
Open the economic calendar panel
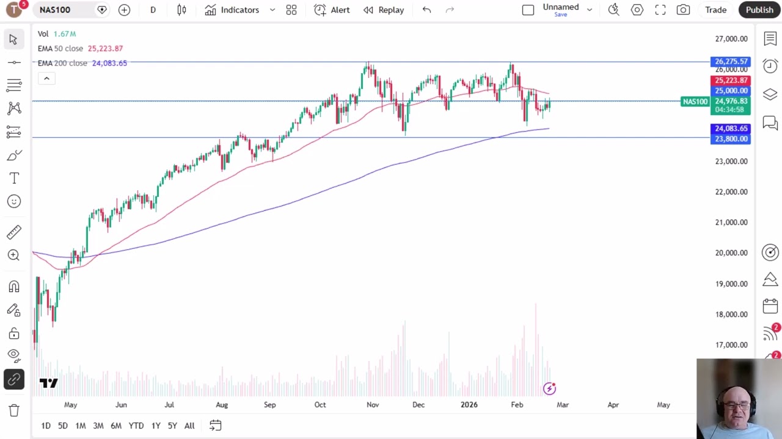770,306
